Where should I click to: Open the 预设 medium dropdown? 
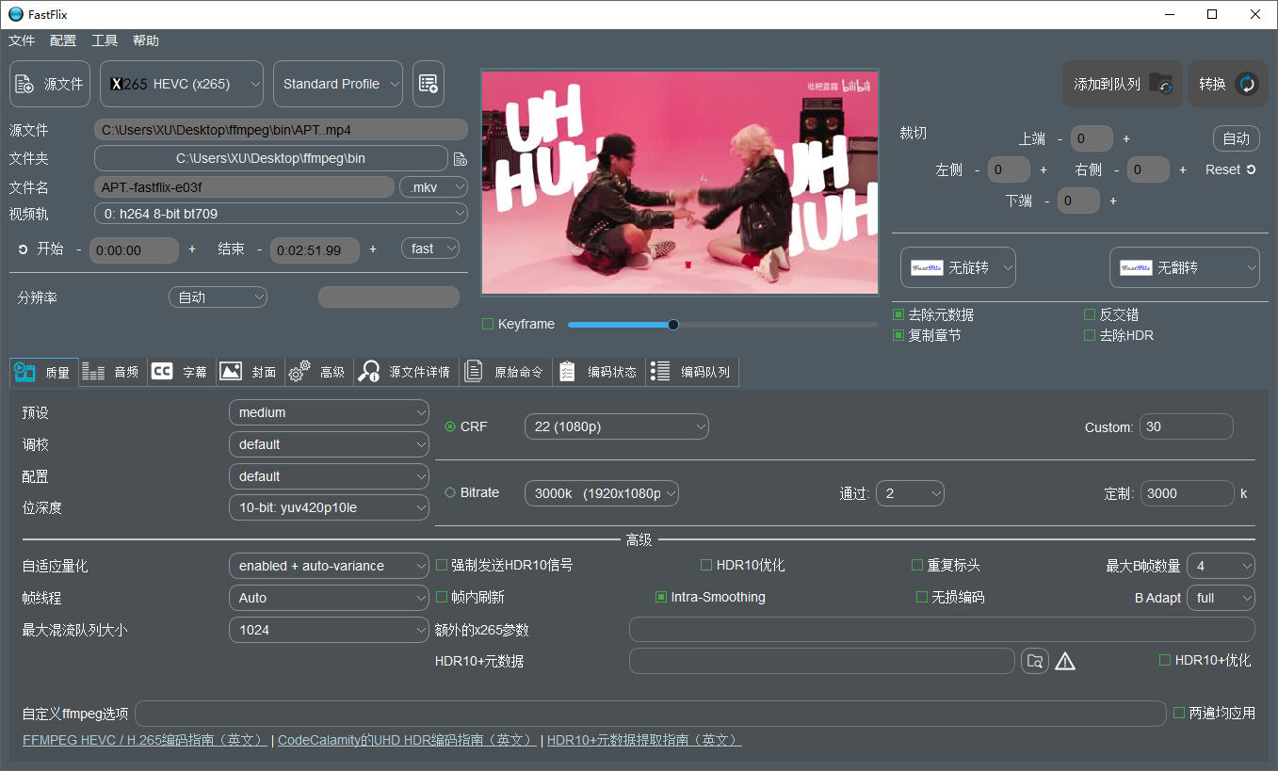click(x=329, y=411)
